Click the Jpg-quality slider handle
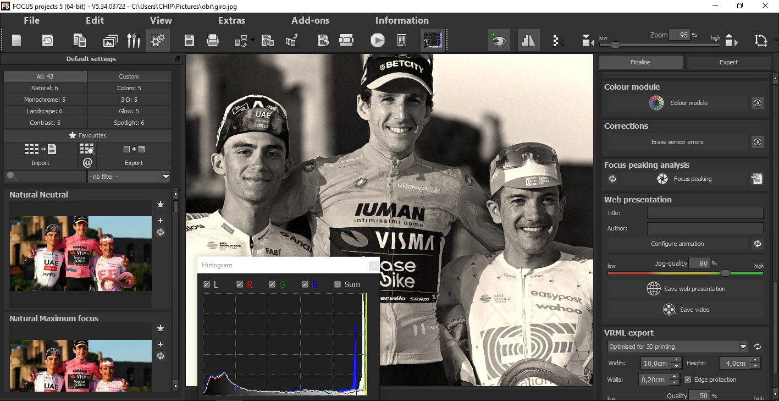779x401 pixels. [726, 273]
